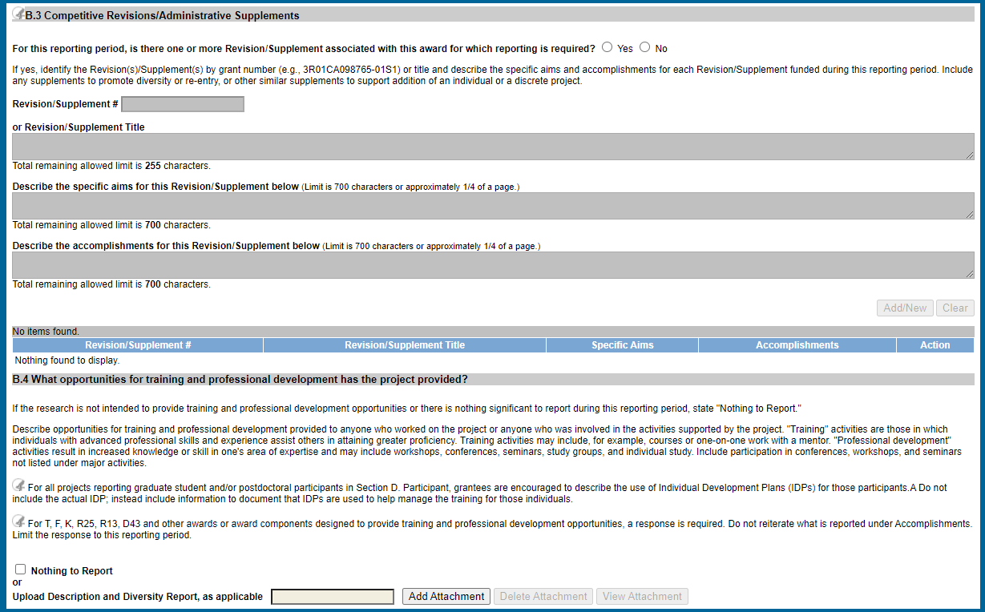Click the B.4 training and professional development heading
The image size is (985, 612).
240,379
